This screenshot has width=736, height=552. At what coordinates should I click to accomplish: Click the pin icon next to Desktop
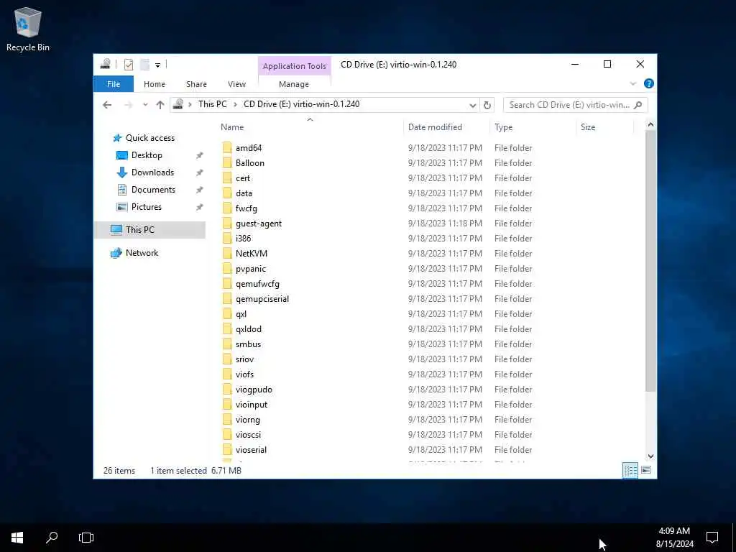(x=200, y=155)
